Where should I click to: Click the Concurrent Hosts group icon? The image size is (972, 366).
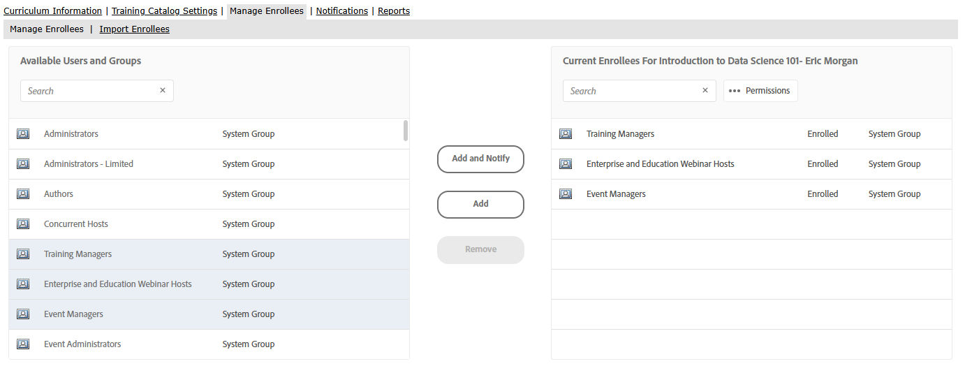point(23,224)
